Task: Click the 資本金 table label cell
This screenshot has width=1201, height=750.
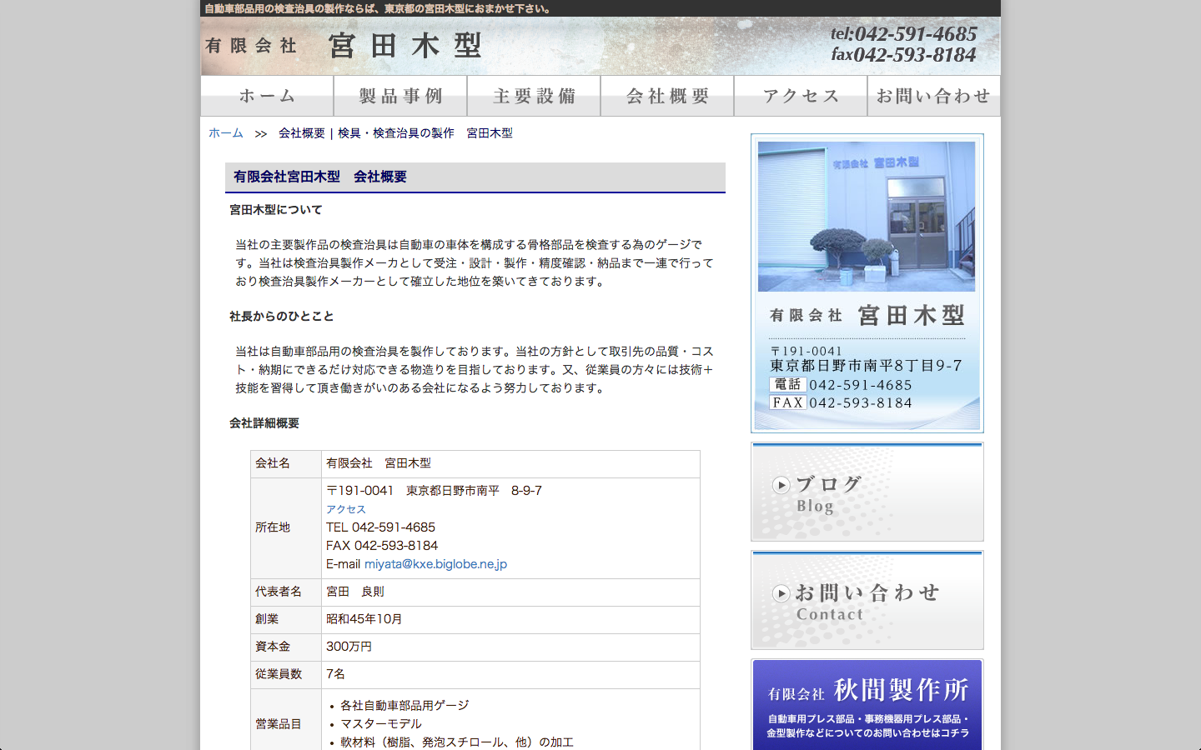Action: [x=286, y=647]
